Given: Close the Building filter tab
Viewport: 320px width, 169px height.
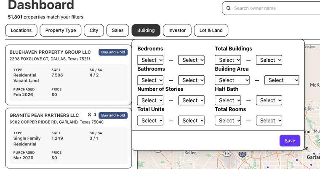Looking at the screenshot, I should 146,30.
